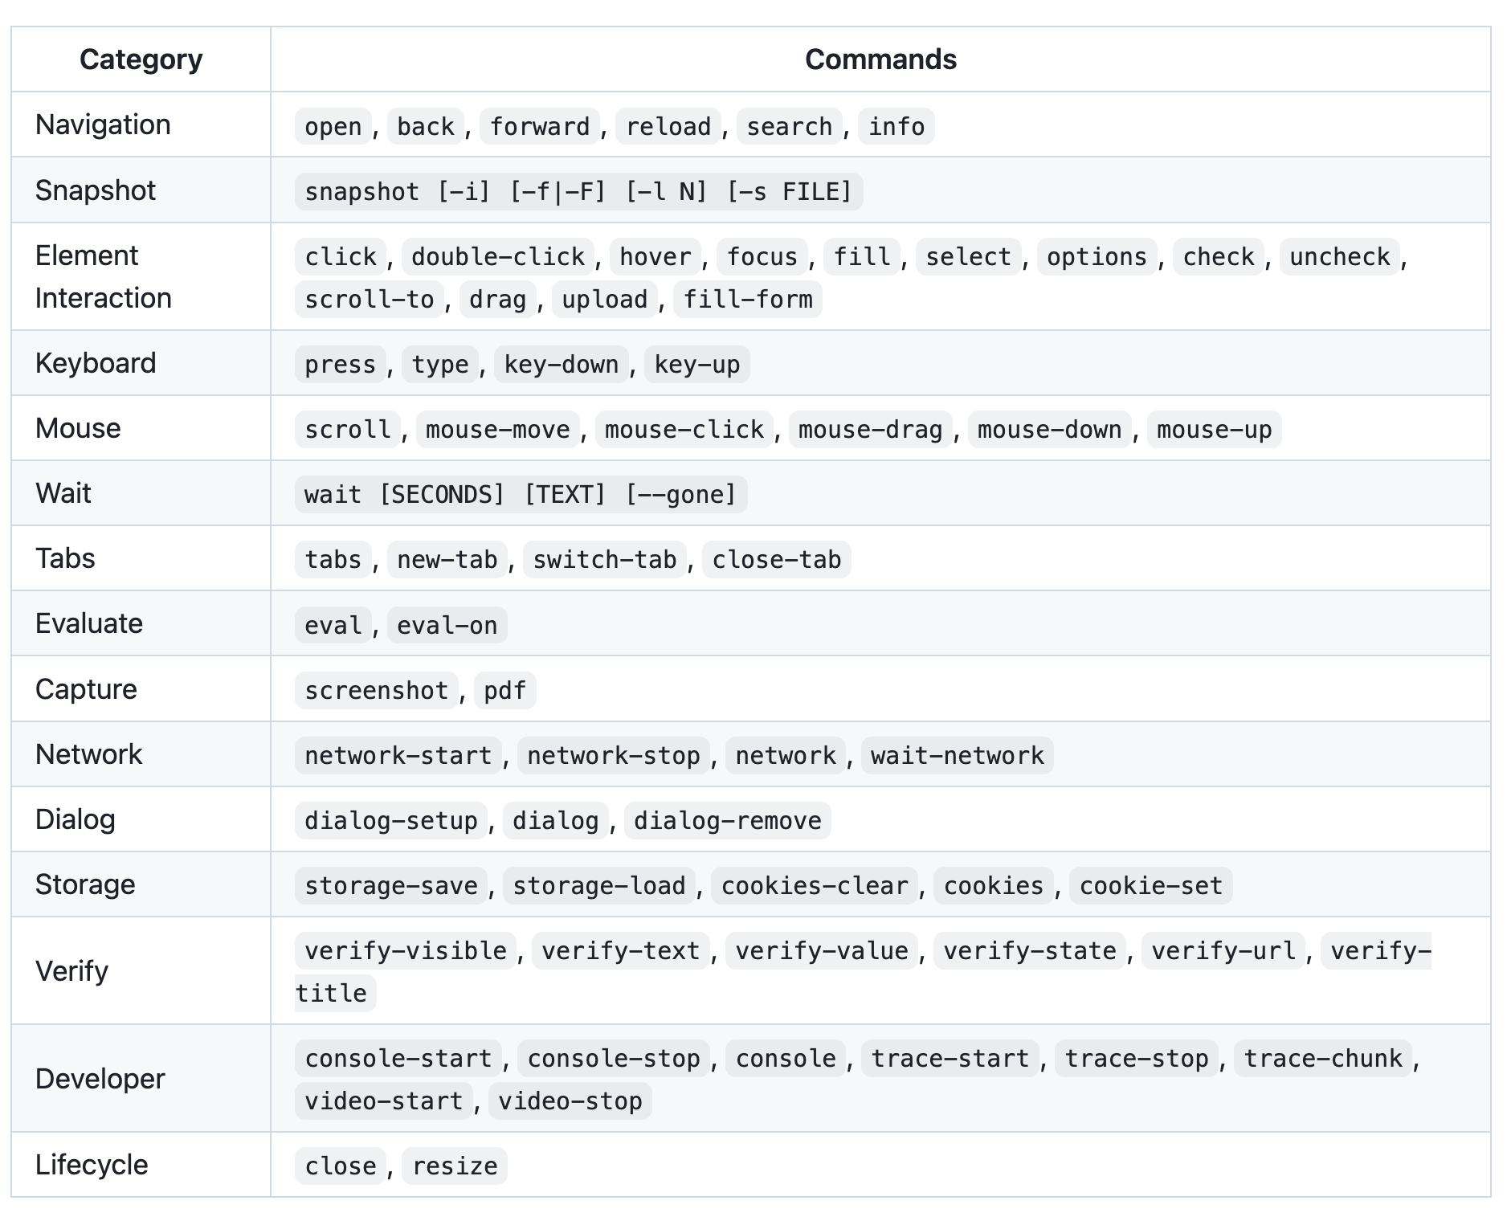Click the 'trace-start' developer command
The image size is (1507, 1221).
950,1058
